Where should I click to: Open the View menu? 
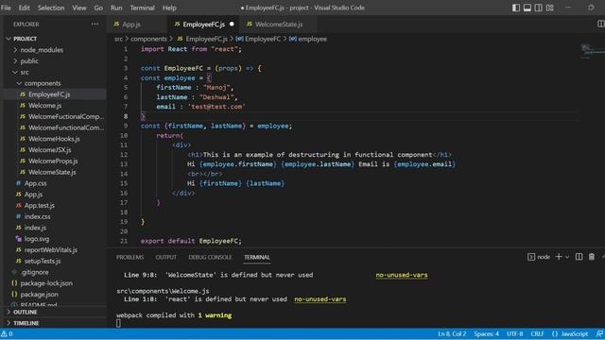coord(79,8)
